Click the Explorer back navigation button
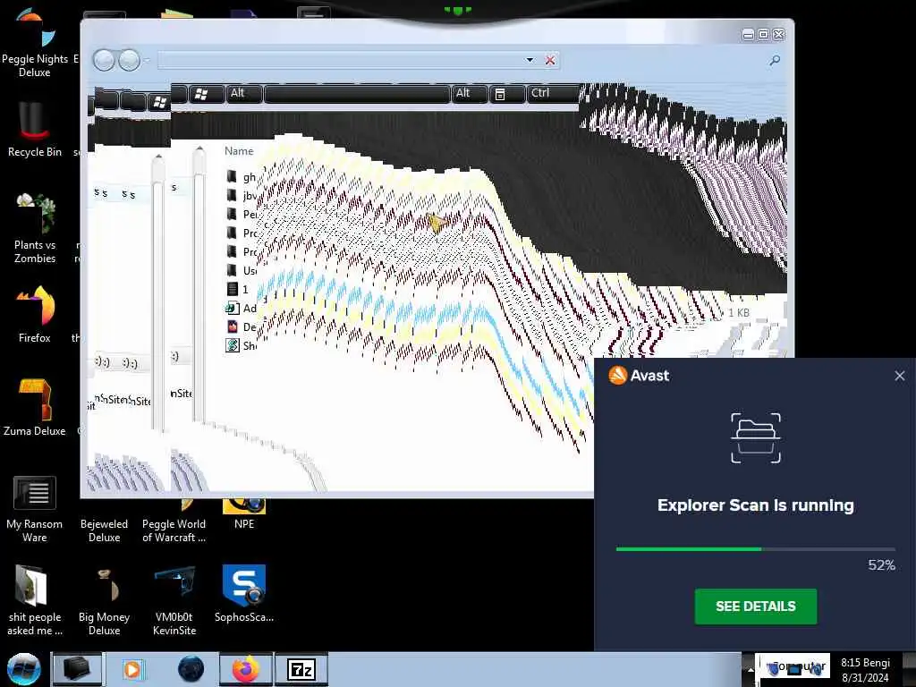 [x=104, y=60]
